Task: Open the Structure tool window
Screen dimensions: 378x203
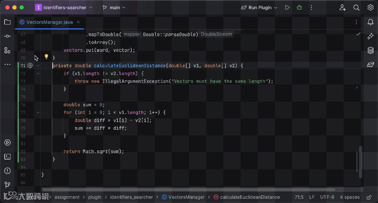Action: pyautogui.click(x=7, y=50)
